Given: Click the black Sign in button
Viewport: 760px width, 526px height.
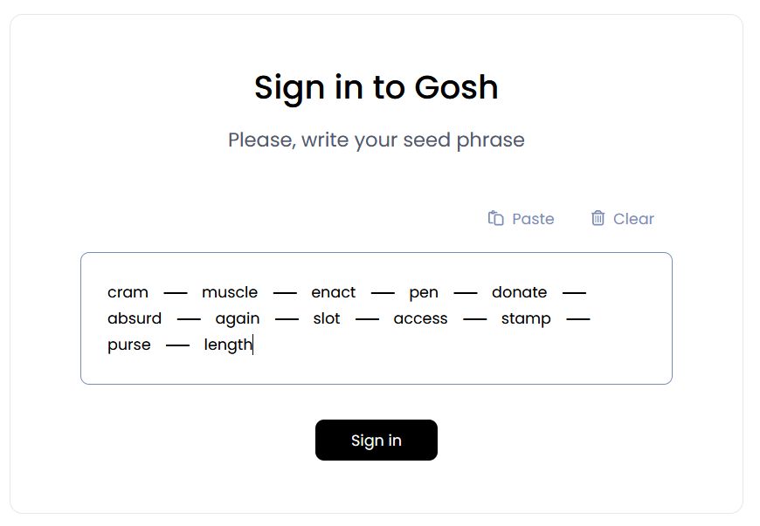Looking at the screenshot, I should [376, 440].
